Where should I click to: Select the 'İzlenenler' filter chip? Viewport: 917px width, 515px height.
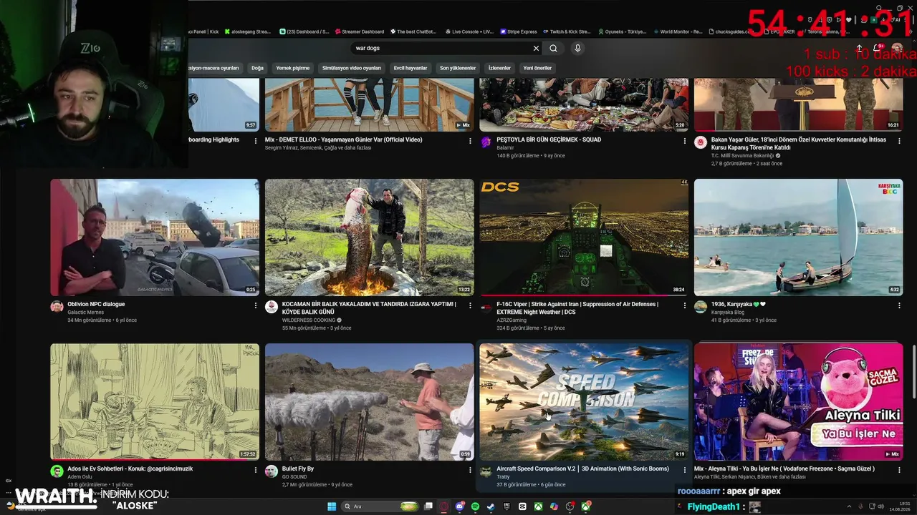pos(499,68)
